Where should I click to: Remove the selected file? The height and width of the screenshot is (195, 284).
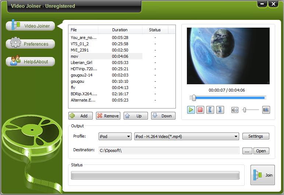coord(108,116)
